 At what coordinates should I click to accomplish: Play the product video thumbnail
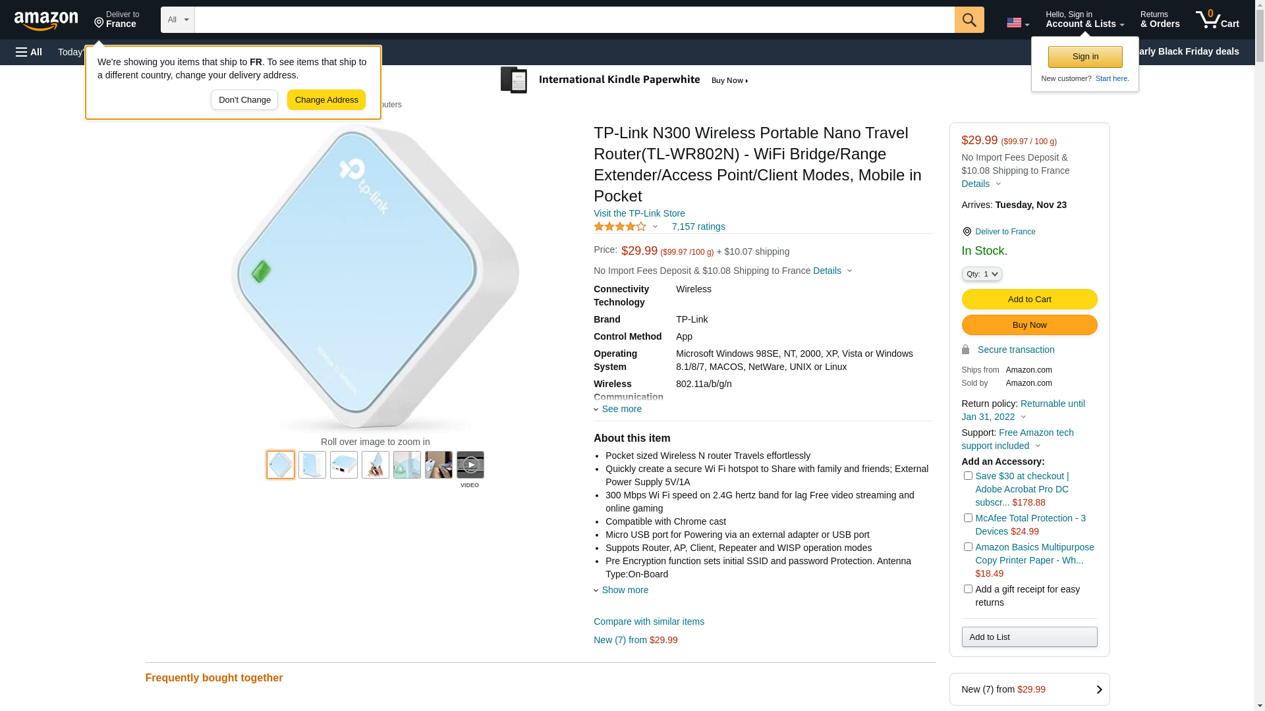pyautogui.click(x=470, y=465)
